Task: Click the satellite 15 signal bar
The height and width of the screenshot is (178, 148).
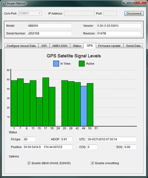Action: coord(39,112)
